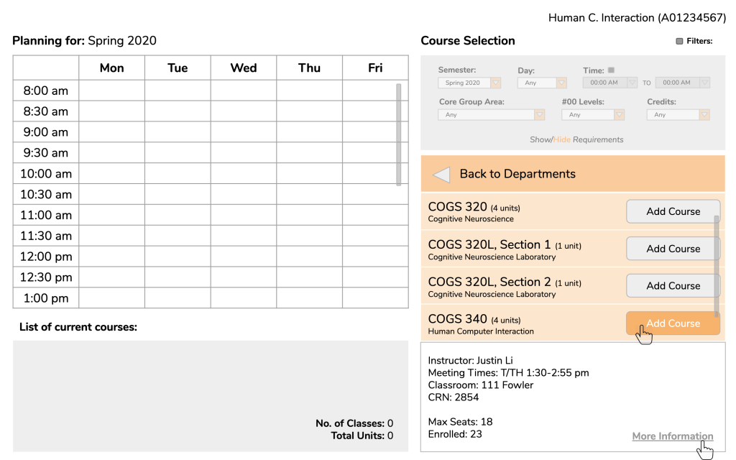This screenshot has height=460, width=736.
Task: Open the Semester dropdown showing Spring 2020
Action: tap(469, 83)
